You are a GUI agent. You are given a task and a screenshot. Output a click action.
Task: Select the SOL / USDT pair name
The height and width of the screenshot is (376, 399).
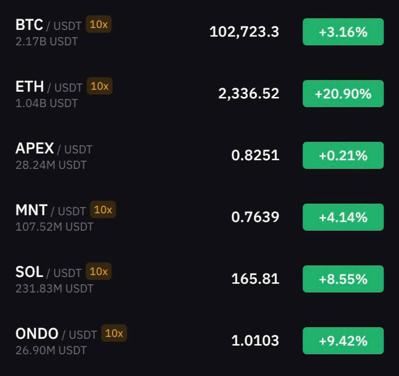49,272
